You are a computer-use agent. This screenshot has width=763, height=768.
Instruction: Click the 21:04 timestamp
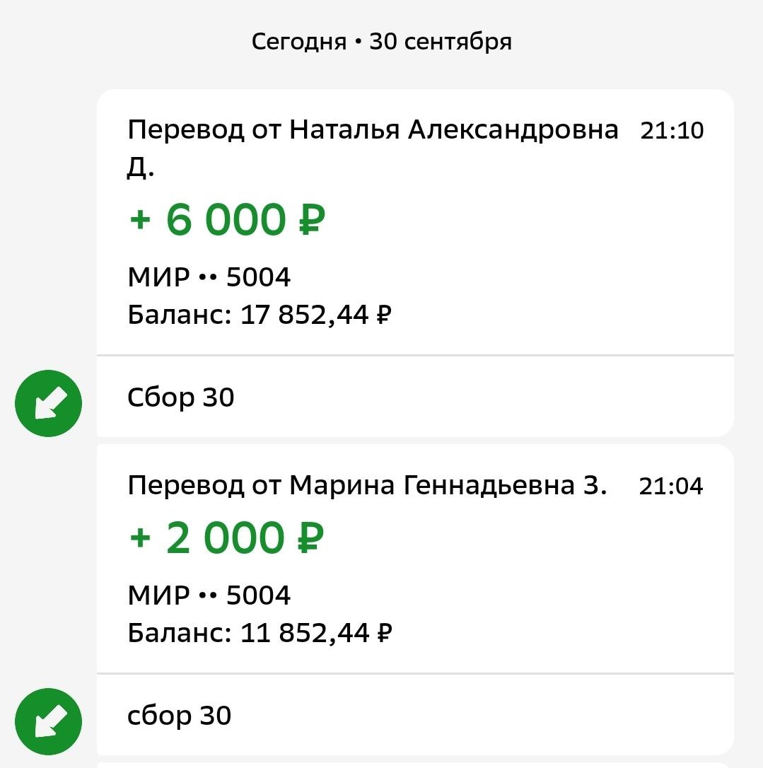671,486
